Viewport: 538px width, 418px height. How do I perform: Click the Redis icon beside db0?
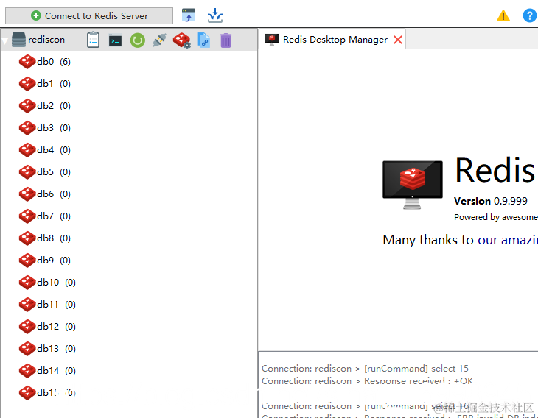27,62
